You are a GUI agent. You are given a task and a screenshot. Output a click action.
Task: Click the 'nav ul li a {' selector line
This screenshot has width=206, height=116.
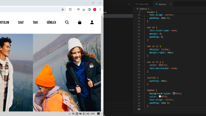[155, 62]
